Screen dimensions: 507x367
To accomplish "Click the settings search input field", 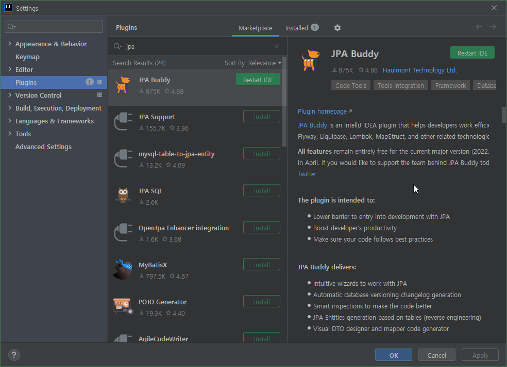I will click(x=54, y=27).
